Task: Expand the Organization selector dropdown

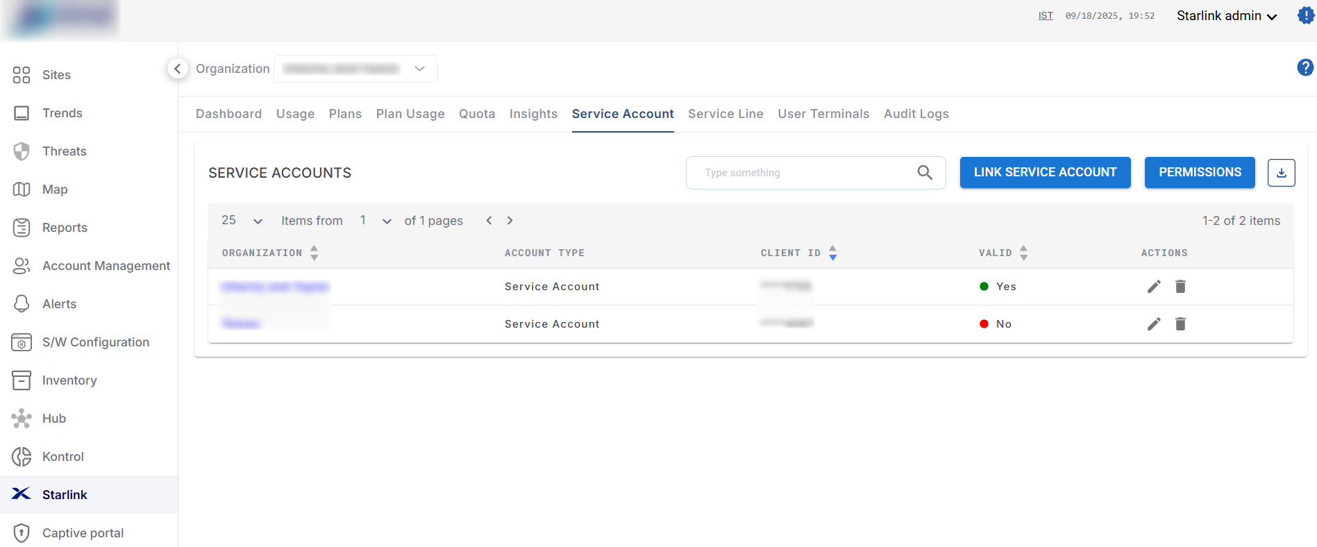Action: [x=419, y=69]
